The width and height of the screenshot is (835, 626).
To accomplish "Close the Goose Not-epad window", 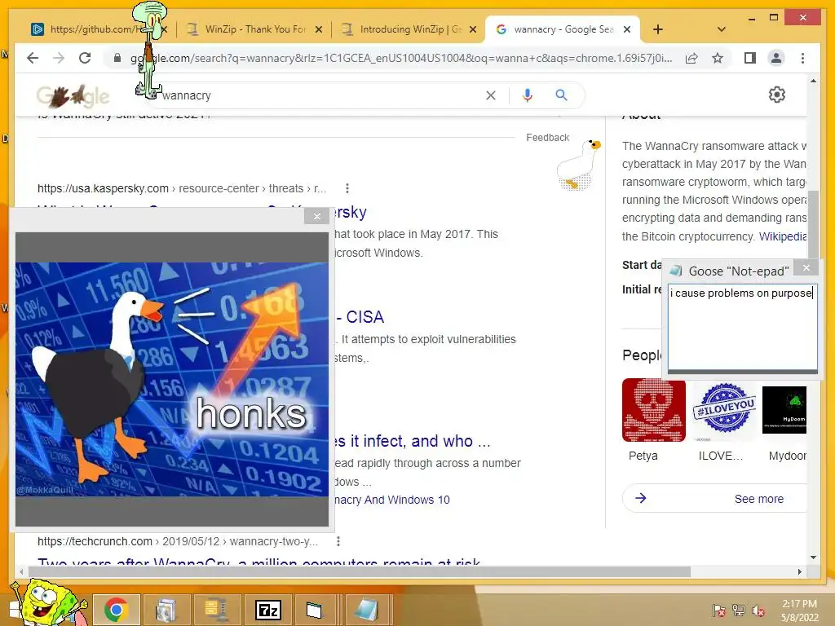I will 806,267.
